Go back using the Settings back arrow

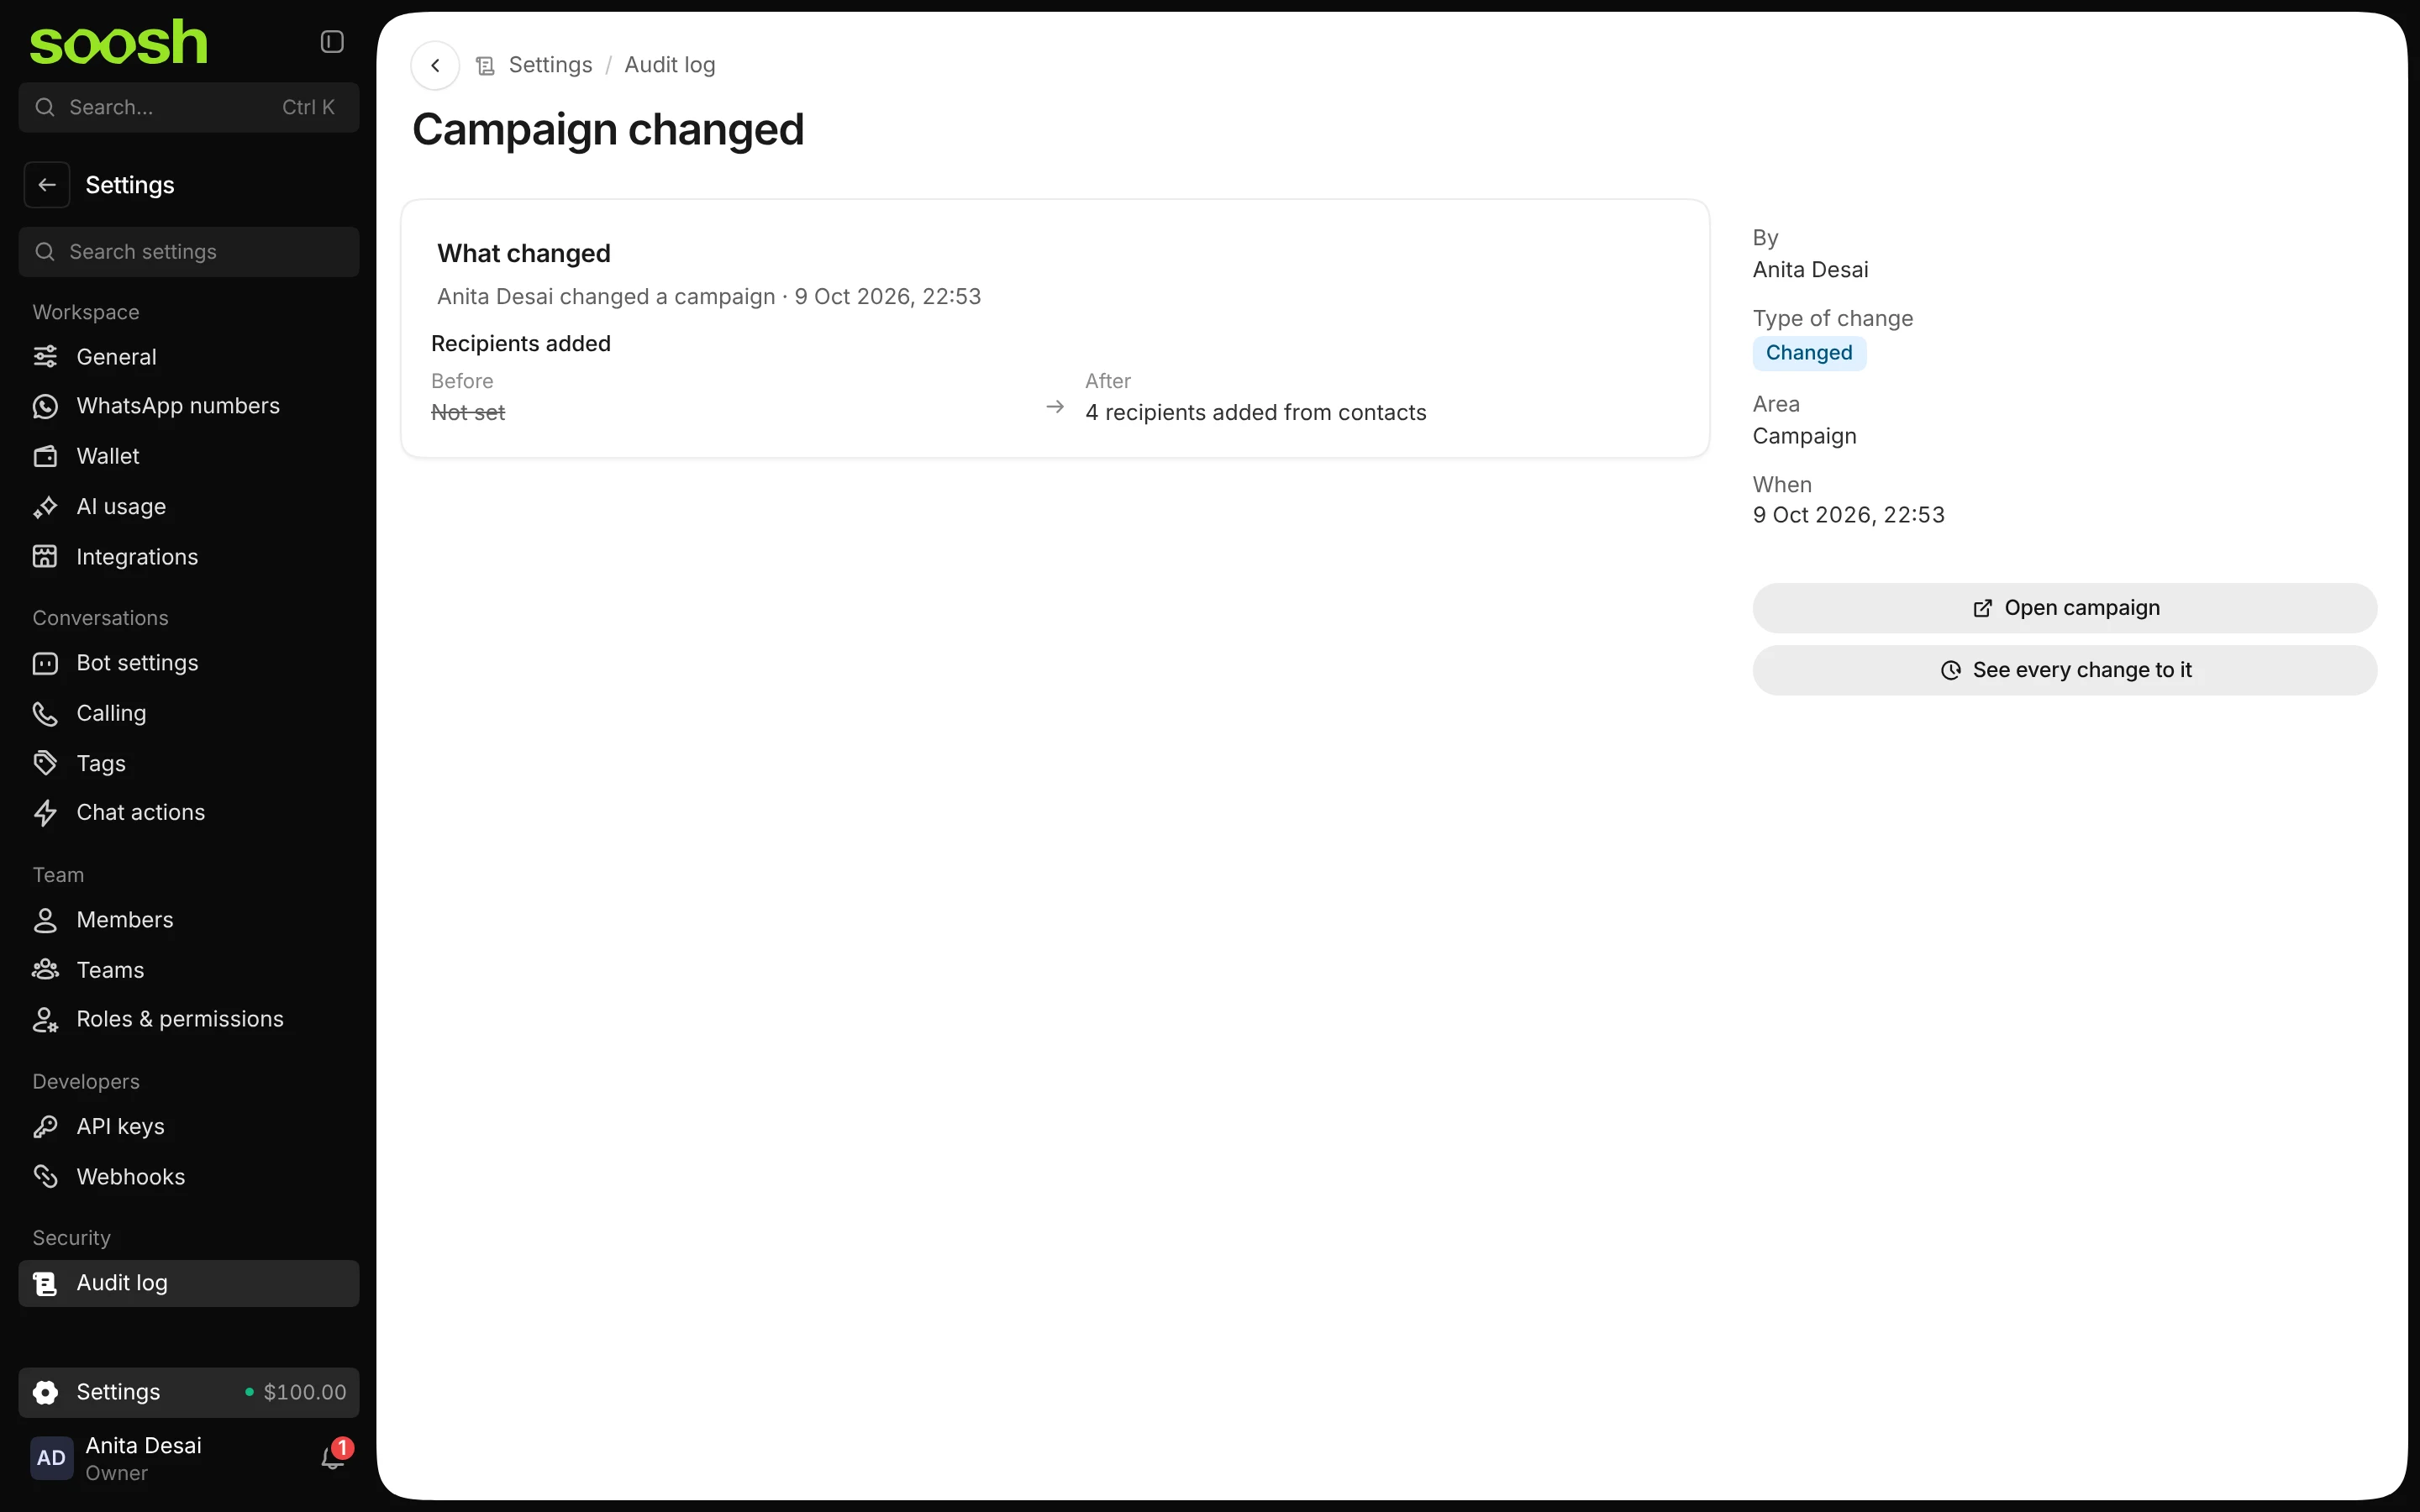point(47,185)
